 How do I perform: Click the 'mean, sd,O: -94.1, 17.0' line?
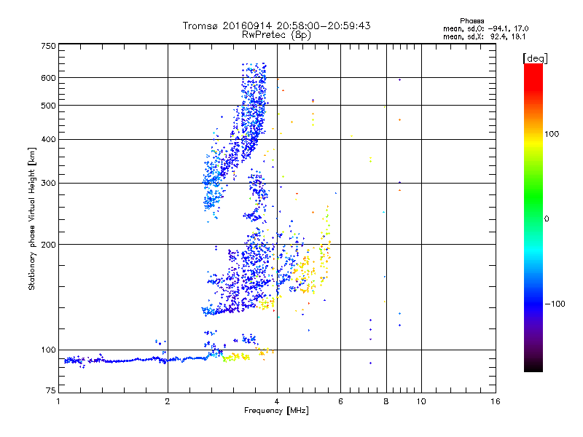485,28
